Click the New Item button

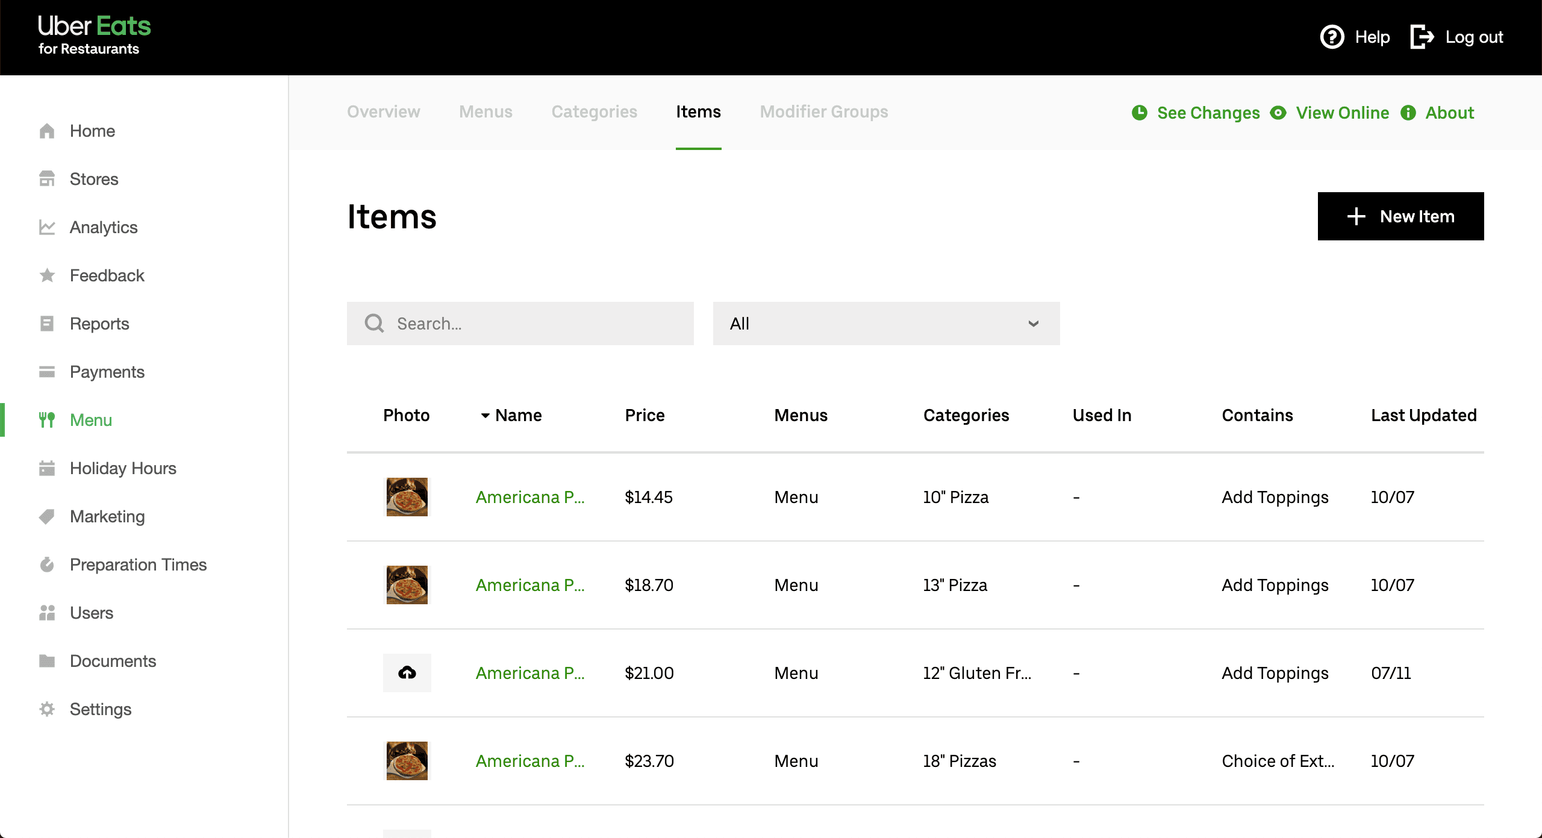1401,216
